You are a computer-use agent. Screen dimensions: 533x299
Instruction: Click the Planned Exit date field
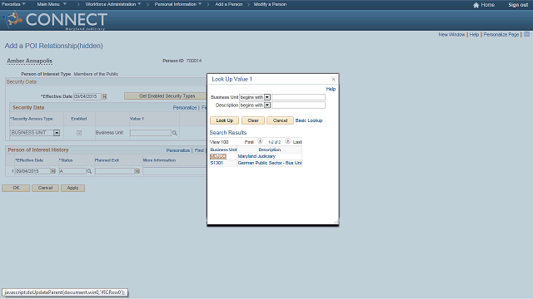coord(115,171)
